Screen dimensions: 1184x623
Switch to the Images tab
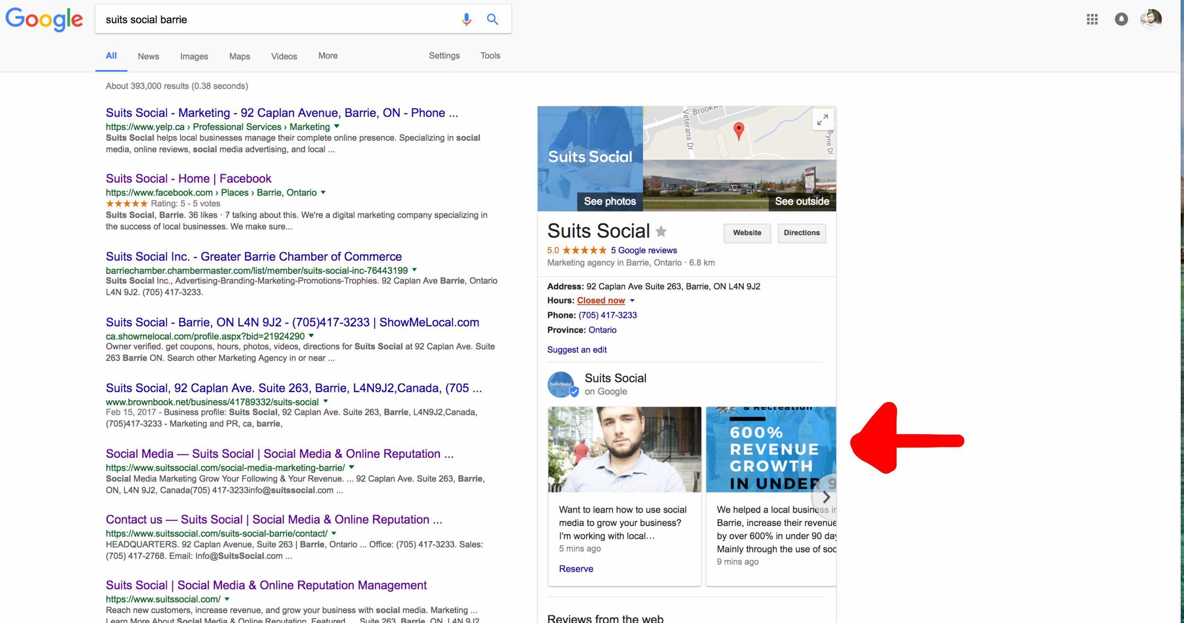coord(194,56)
